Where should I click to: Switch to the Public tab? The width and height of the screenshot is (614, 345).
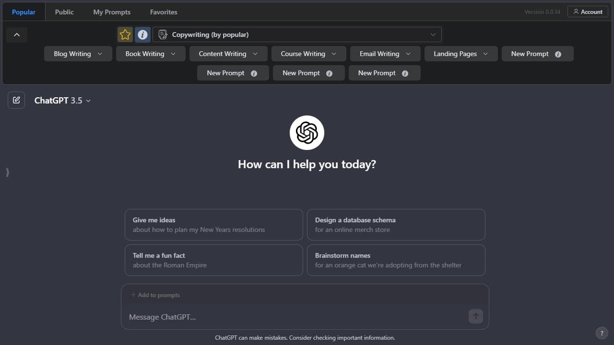tap(64, 12)
